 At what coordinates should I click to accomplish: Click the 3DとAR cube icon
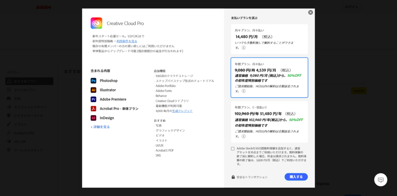pyautogui.click(x=9, y=141)
